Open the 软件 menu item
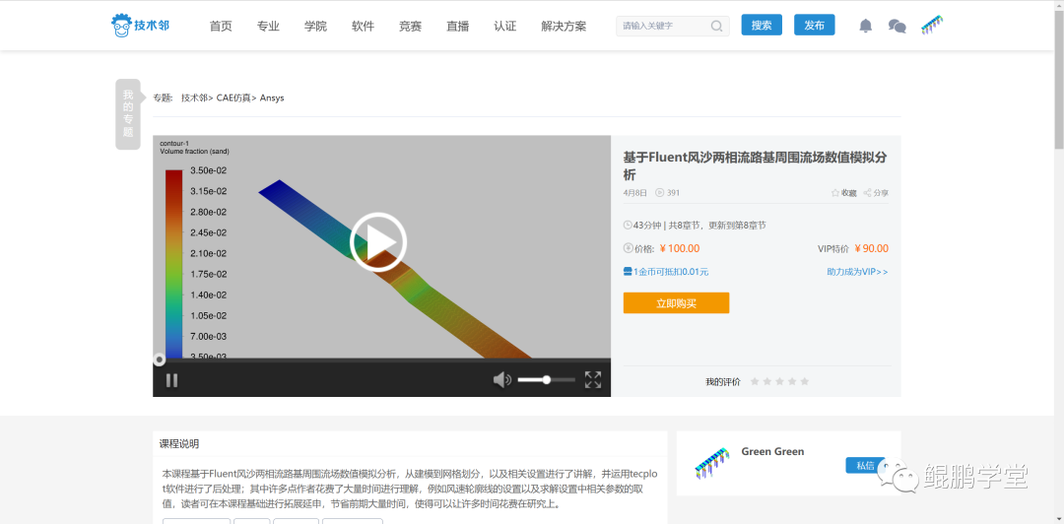This screenshot has height=524, width=1064. 363,27
